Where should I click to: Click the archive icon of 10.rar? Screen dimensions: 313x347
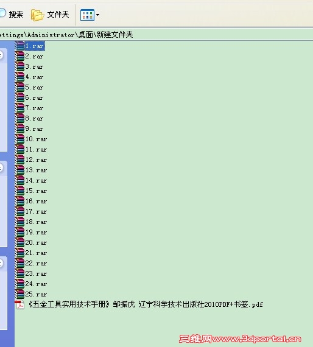click(19, 139)
